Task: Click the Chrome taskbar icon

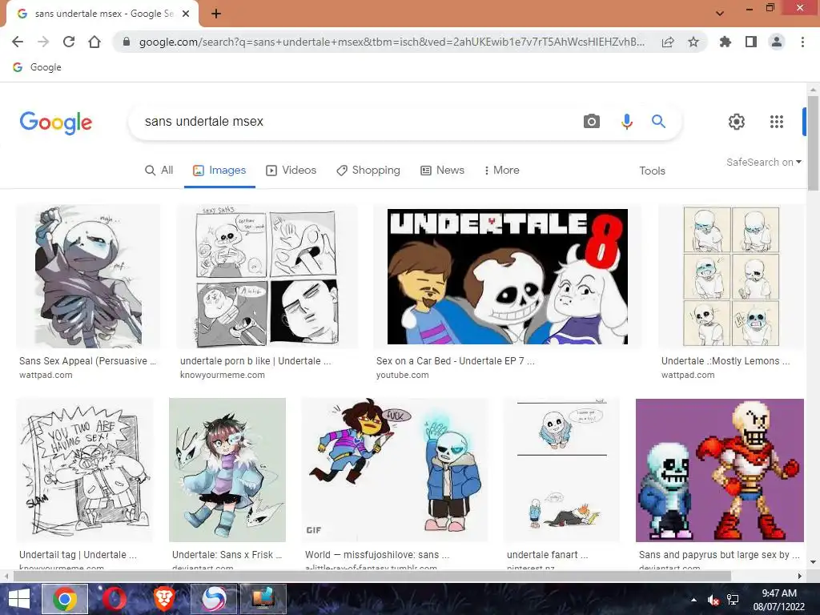Action: pos(65,599)
